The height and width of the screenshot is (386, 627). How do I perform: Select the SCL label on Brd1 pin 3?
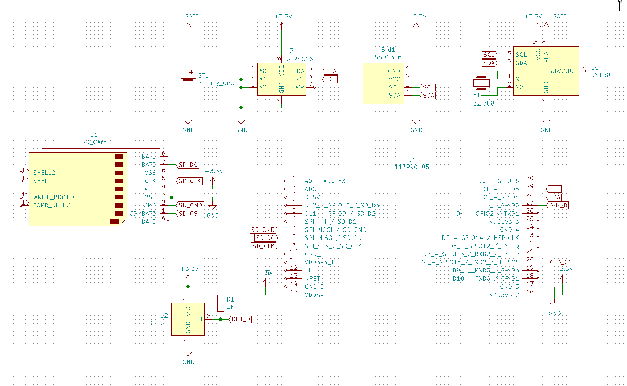(x=428, y=87)
